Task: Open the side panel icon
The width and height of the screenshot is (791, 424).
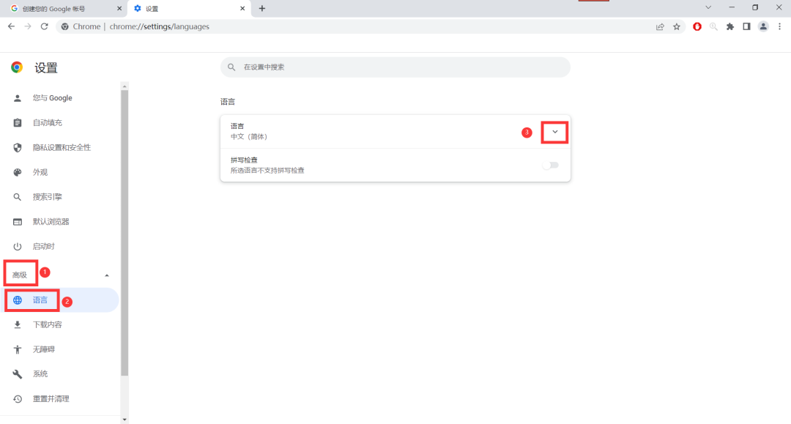Action: click(746, 26)
